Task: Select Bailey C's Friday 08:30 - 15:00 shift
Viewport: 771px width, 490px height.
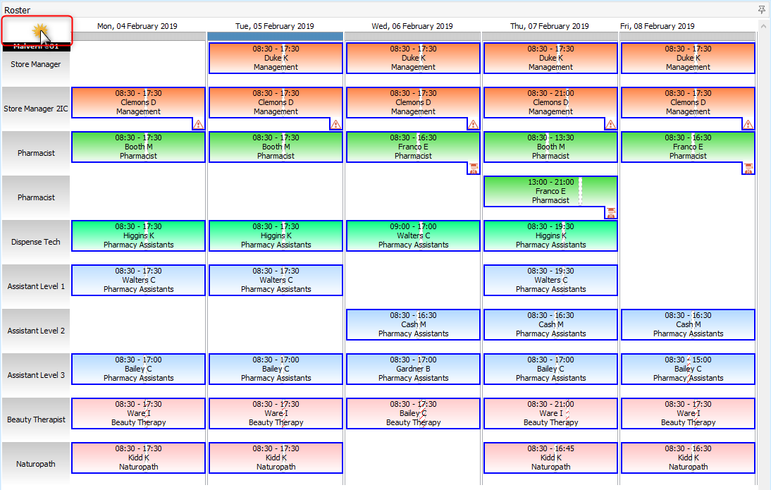Action: coord(688,369)
